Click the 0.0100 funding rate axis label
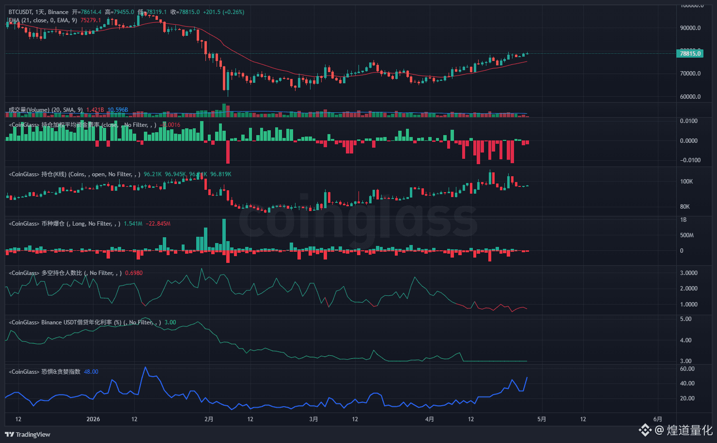 pyautogui.click(x=689, y=121)
